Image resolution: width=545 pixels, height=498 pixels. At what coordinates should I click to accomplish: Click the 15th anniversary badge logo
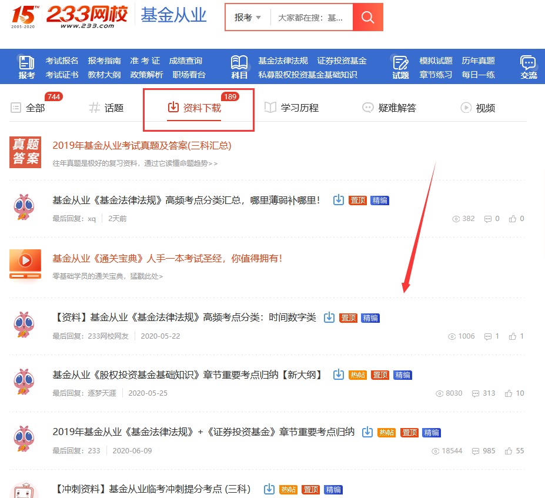[25, 16]
